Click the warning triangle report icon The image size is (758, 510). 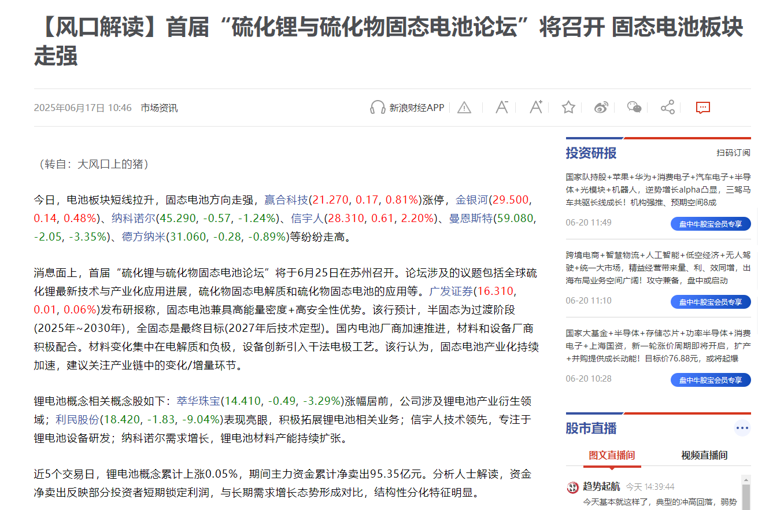(464, 108)
